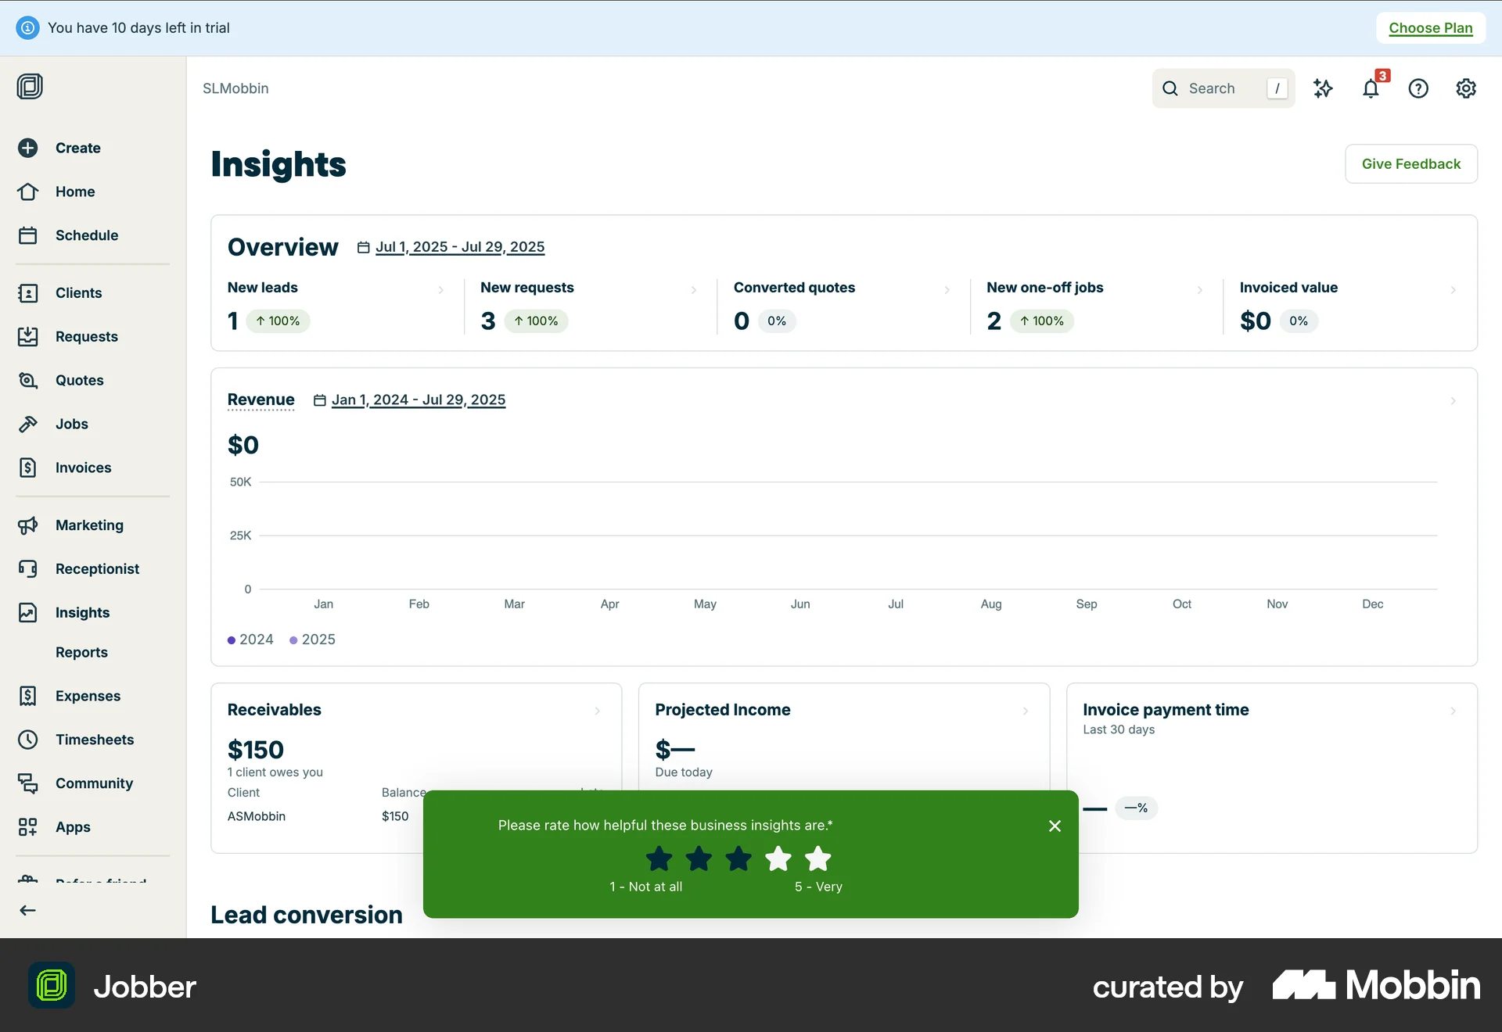Click the AI sparkle icon near search
Screen dimensions: 1502x1032
[x=1324, y=88]
